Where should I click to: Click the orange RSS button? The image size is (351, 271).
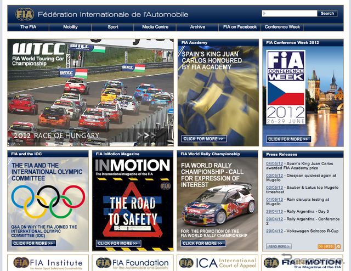tap(326, 246)
